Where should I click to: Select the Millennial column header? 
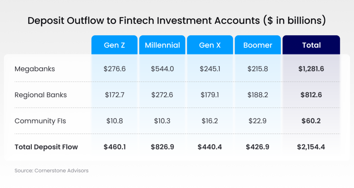point(162,45)
